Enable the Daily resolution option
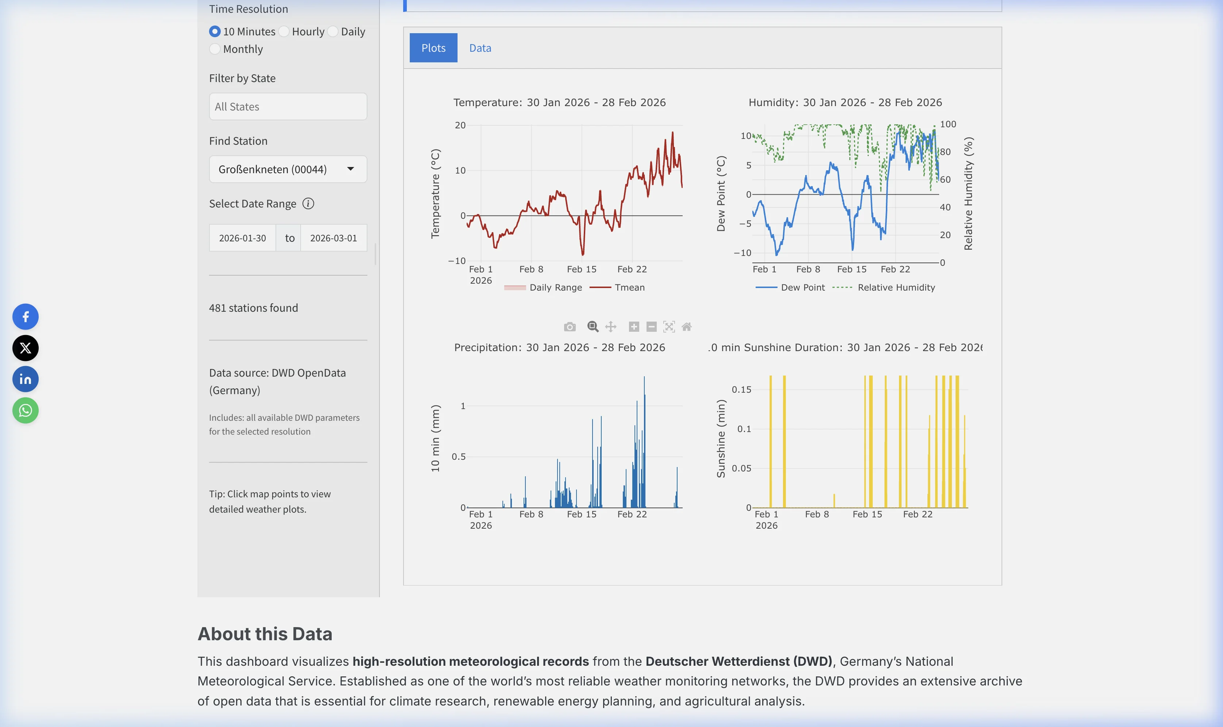The width and height of the screenshot is (1223, 727). 333,31
